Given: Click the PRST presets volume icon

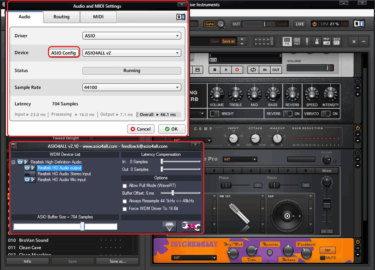Looking at the screenshot, I should click(x=326, y=41).
